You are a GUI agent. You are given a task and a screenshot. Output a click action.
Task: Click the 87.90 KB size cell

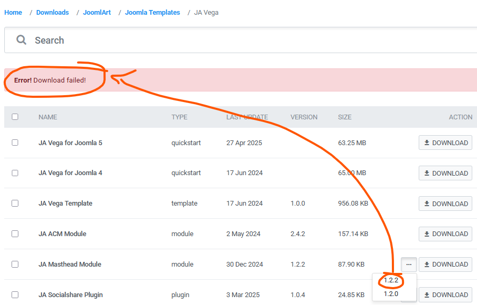pyautogui.click(x=351, y=264)
